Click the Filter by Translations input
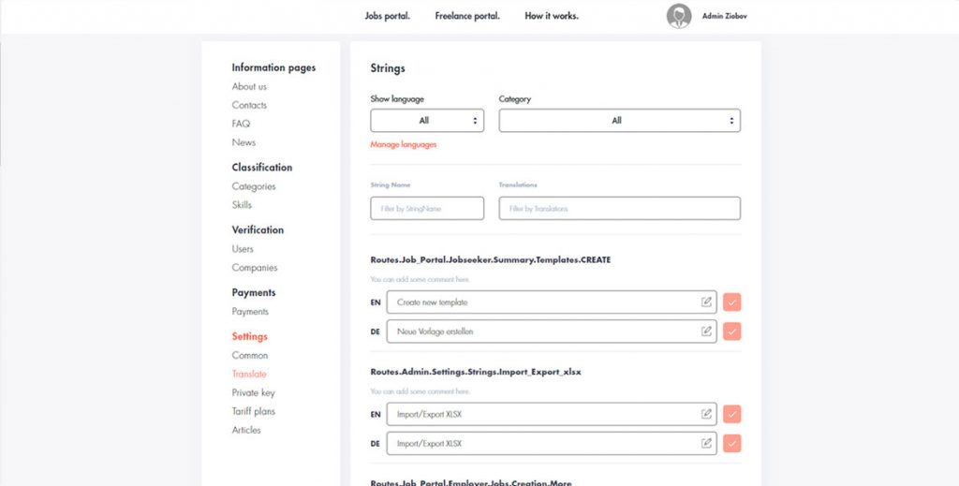The width and height of the screenshot is (959, 486). pos(619,209)
